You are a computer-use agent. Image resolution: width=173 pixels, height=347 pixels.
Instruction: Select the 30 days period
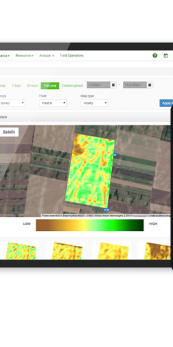32,86
